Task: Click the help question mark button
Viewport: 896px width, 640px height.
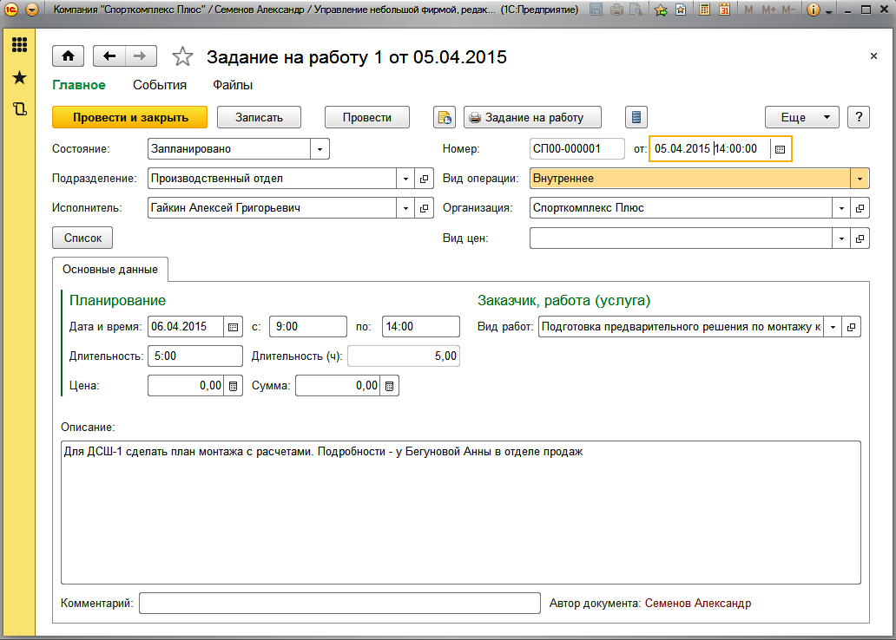Action: 858,117
